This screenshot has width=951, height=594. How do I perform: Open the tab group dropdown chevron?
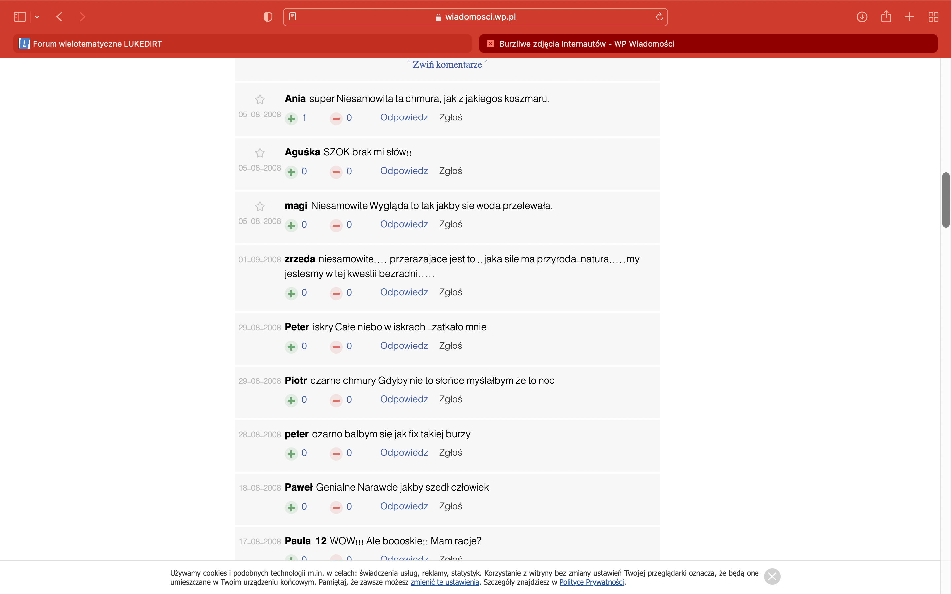37,17
